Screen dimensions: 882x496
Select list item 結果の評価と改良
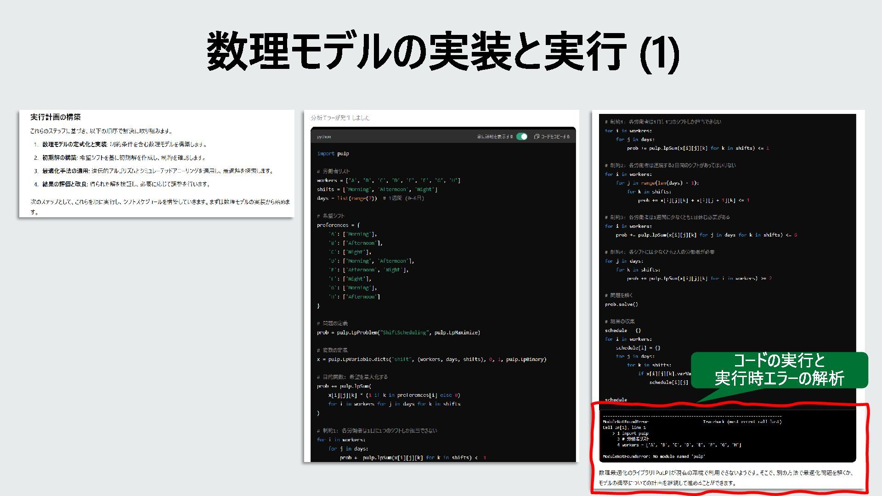65,184
